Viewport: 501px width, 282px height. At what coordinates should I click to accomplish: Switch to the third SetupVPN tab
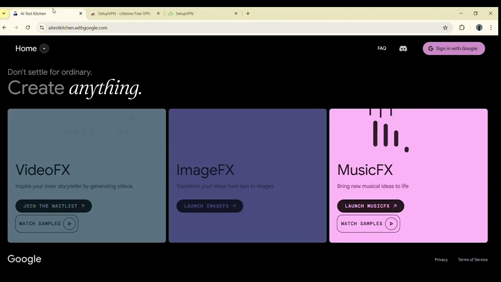203,13
